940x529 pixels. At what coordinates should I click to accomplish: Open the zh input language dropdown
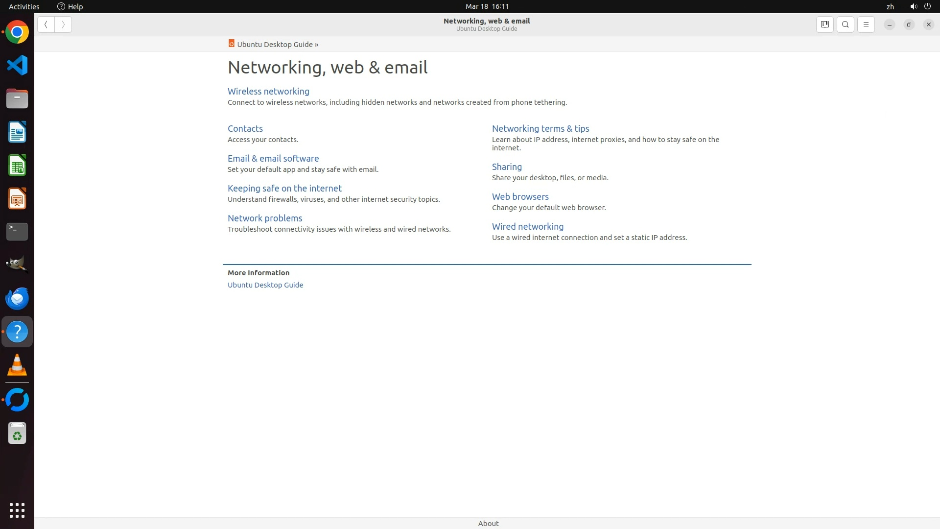click(890, 6)
